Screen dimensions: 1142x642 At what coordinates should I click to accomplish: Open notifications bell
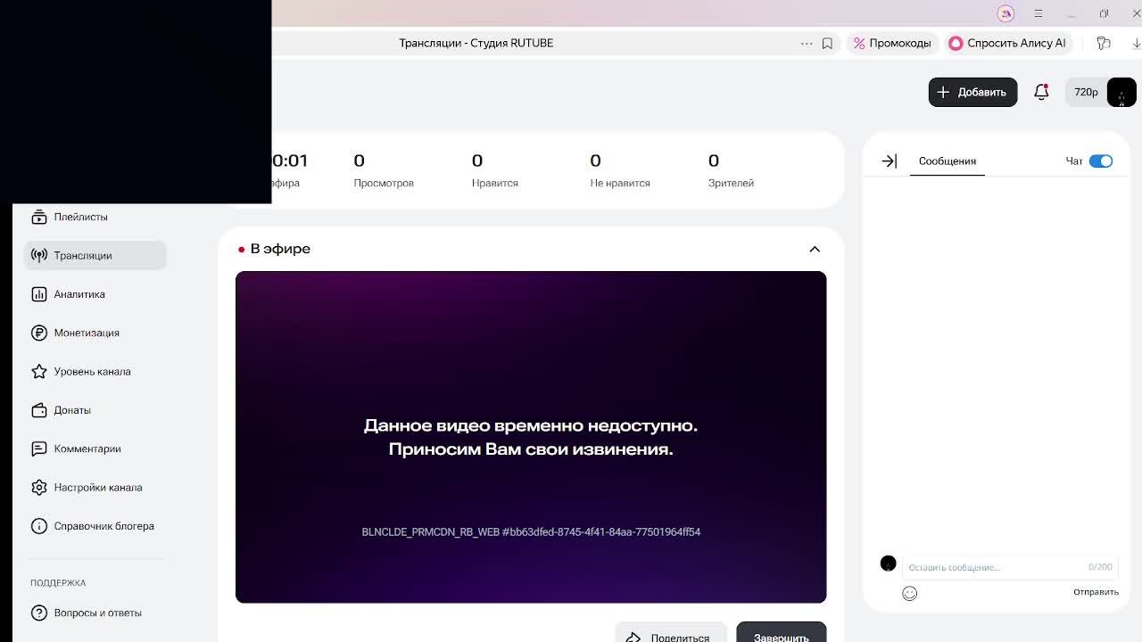click(1041, 92)
